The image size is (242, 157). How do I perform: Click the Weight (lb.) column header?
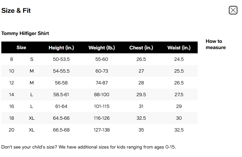click(102, 48)
